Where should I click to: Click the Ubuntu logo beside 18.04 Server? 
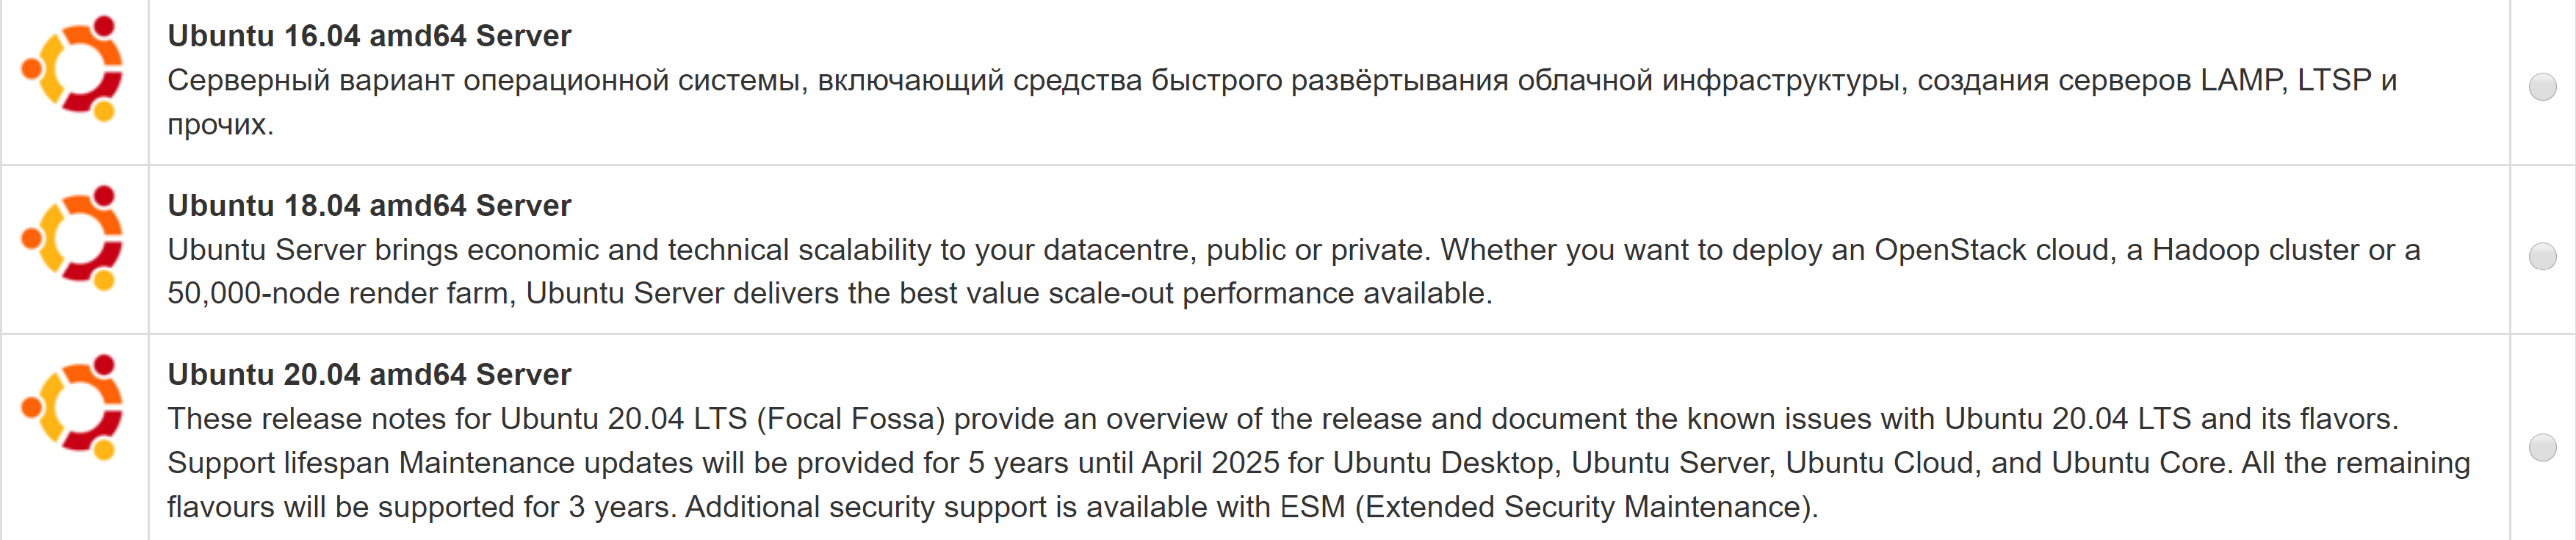pos(73,237)
